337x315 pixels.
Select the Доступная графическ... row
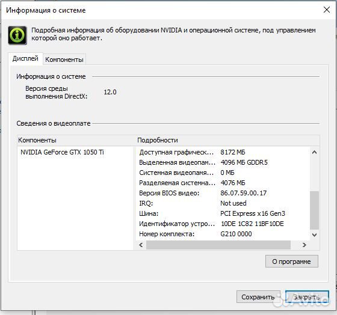(x=223, y=152)
